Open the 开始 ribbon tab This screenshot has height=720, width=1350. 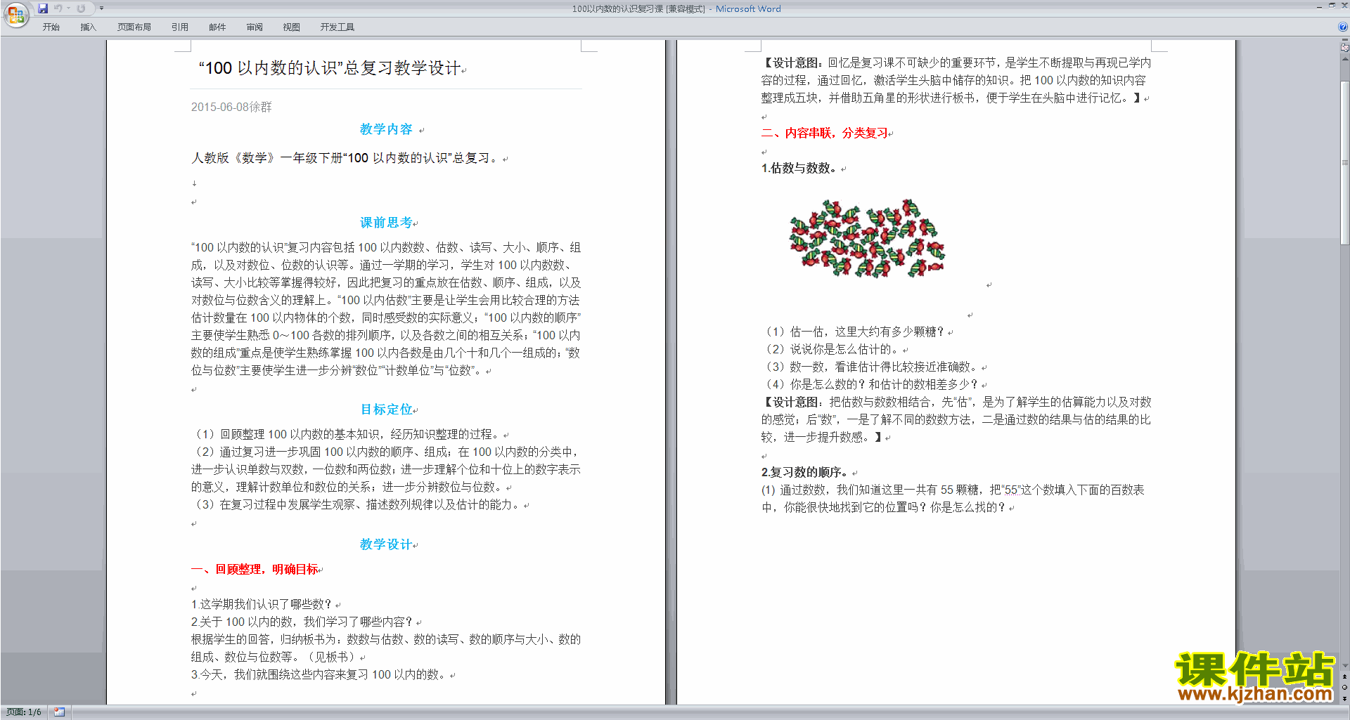tap(51, 27)
